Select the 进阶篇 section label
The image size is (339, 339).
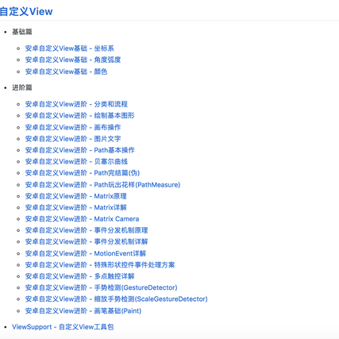[22, 87]
